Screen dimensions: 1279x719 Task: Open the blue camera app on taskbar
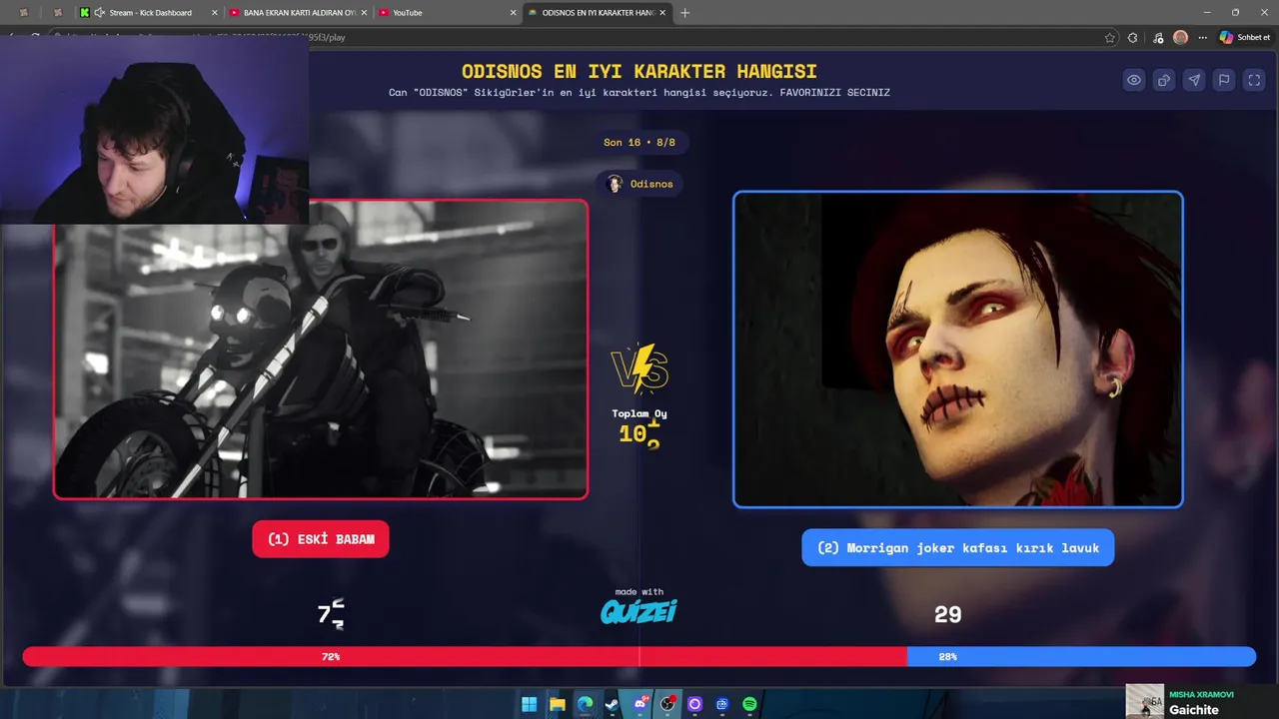coord(722,704)
